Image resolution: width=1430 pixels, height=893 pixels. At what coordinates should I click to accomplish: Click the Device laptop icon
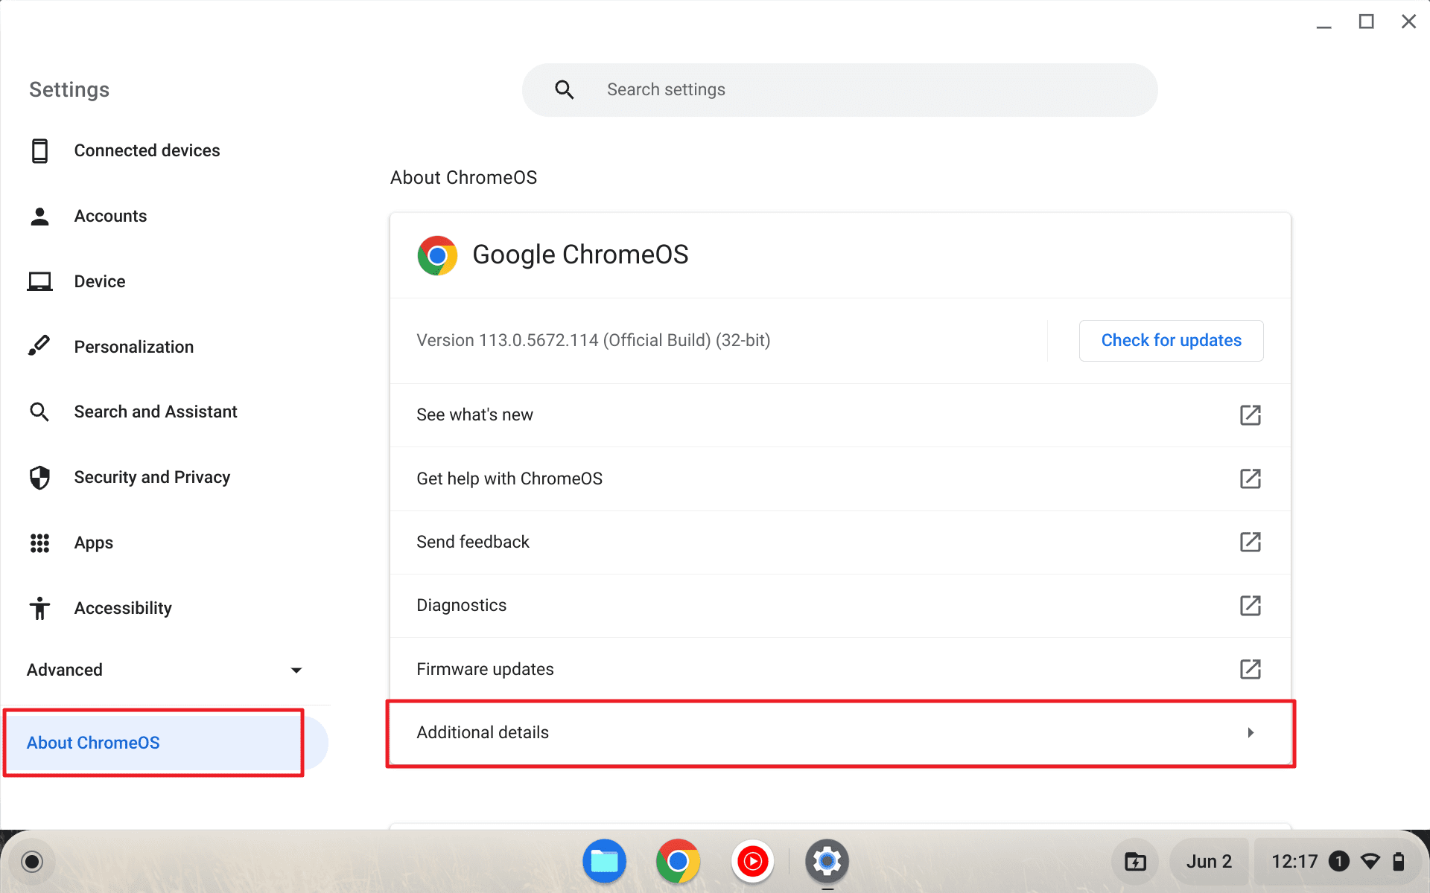[x=39, y=281]
